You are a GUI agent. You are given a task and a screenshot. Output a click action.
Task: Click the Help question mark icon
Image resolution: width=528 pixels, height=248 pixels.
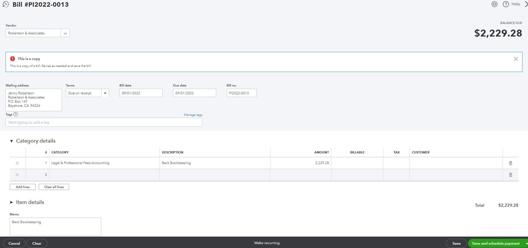pos(506,4)
